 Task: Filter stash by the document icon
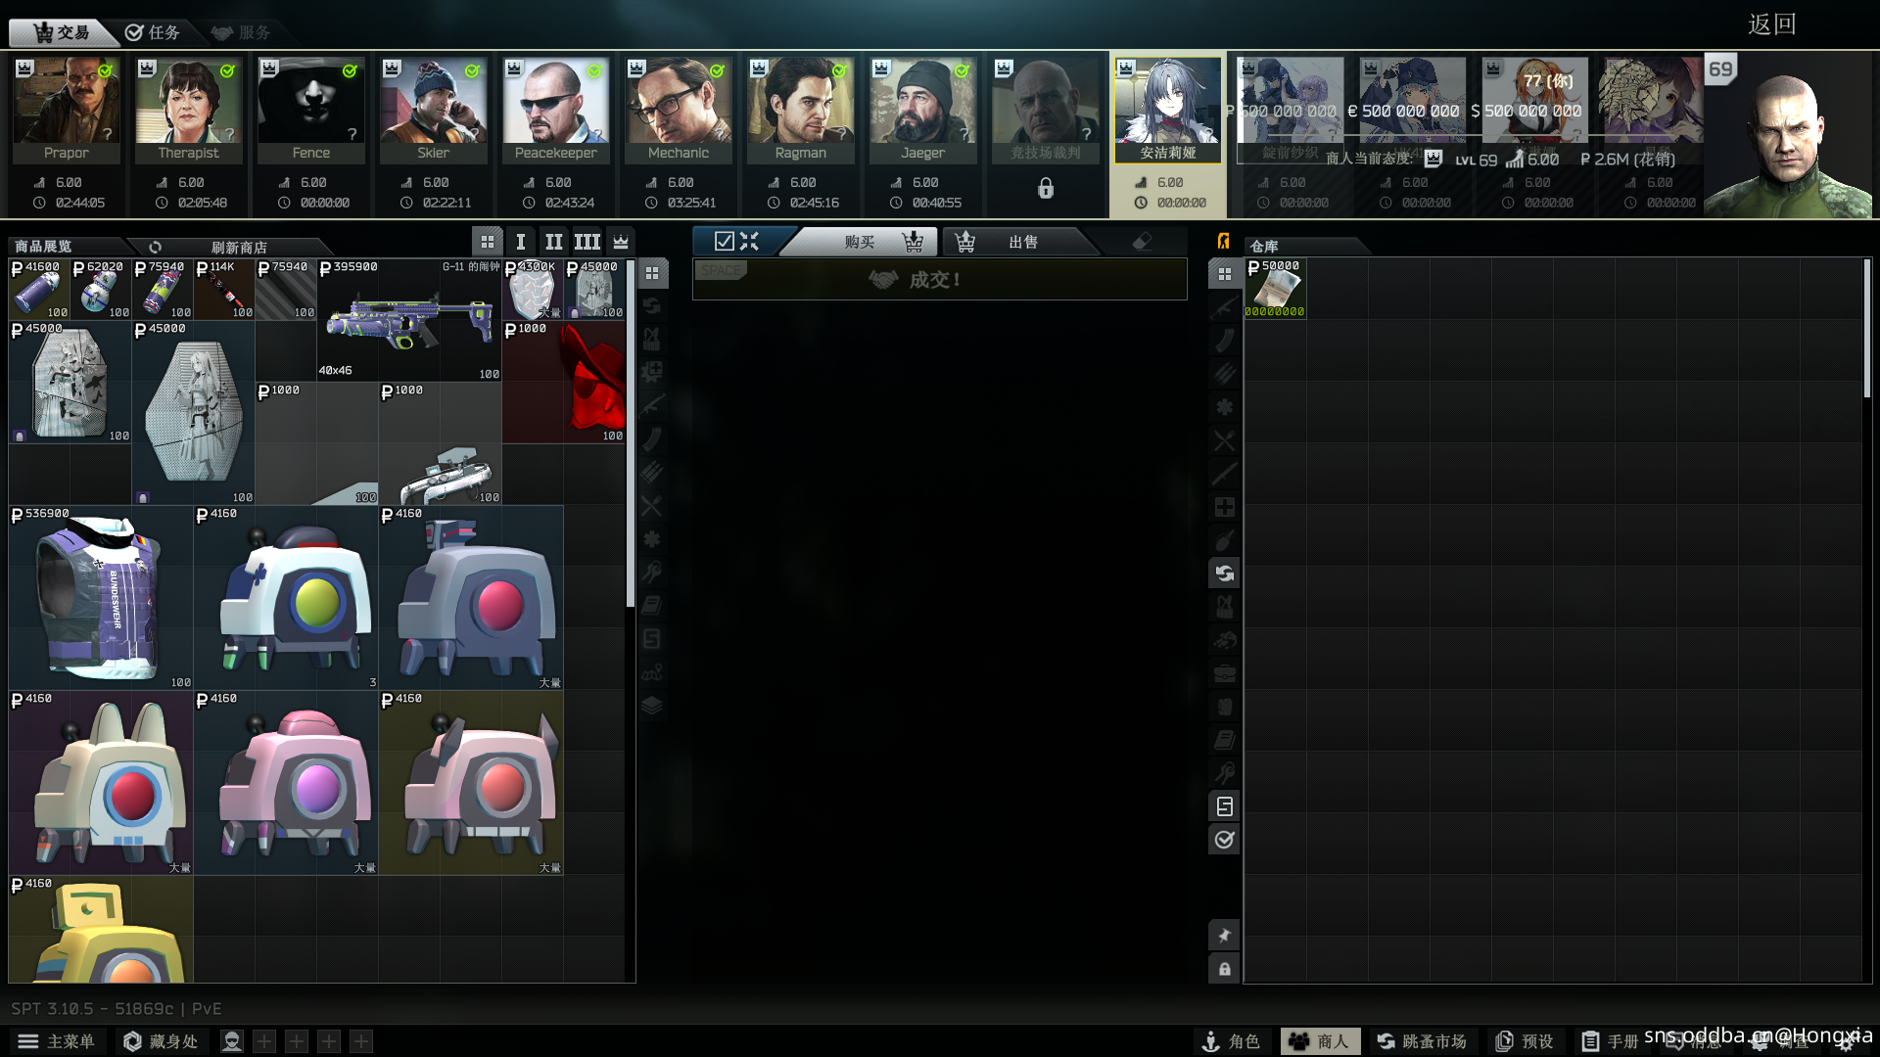pyautogui.click(x=1224, y=806)
